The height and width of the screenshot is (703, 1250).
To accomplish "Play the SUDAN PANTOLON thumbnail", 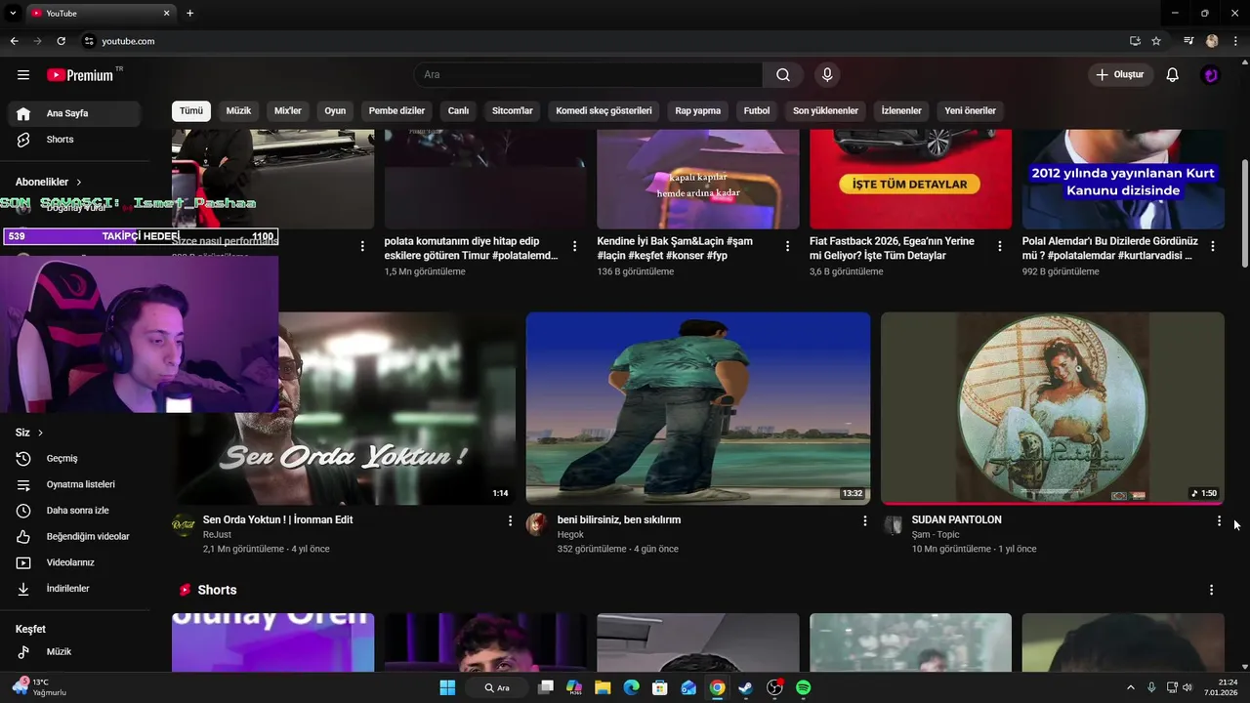I will pyautogui.click(x=1053, y=408).
